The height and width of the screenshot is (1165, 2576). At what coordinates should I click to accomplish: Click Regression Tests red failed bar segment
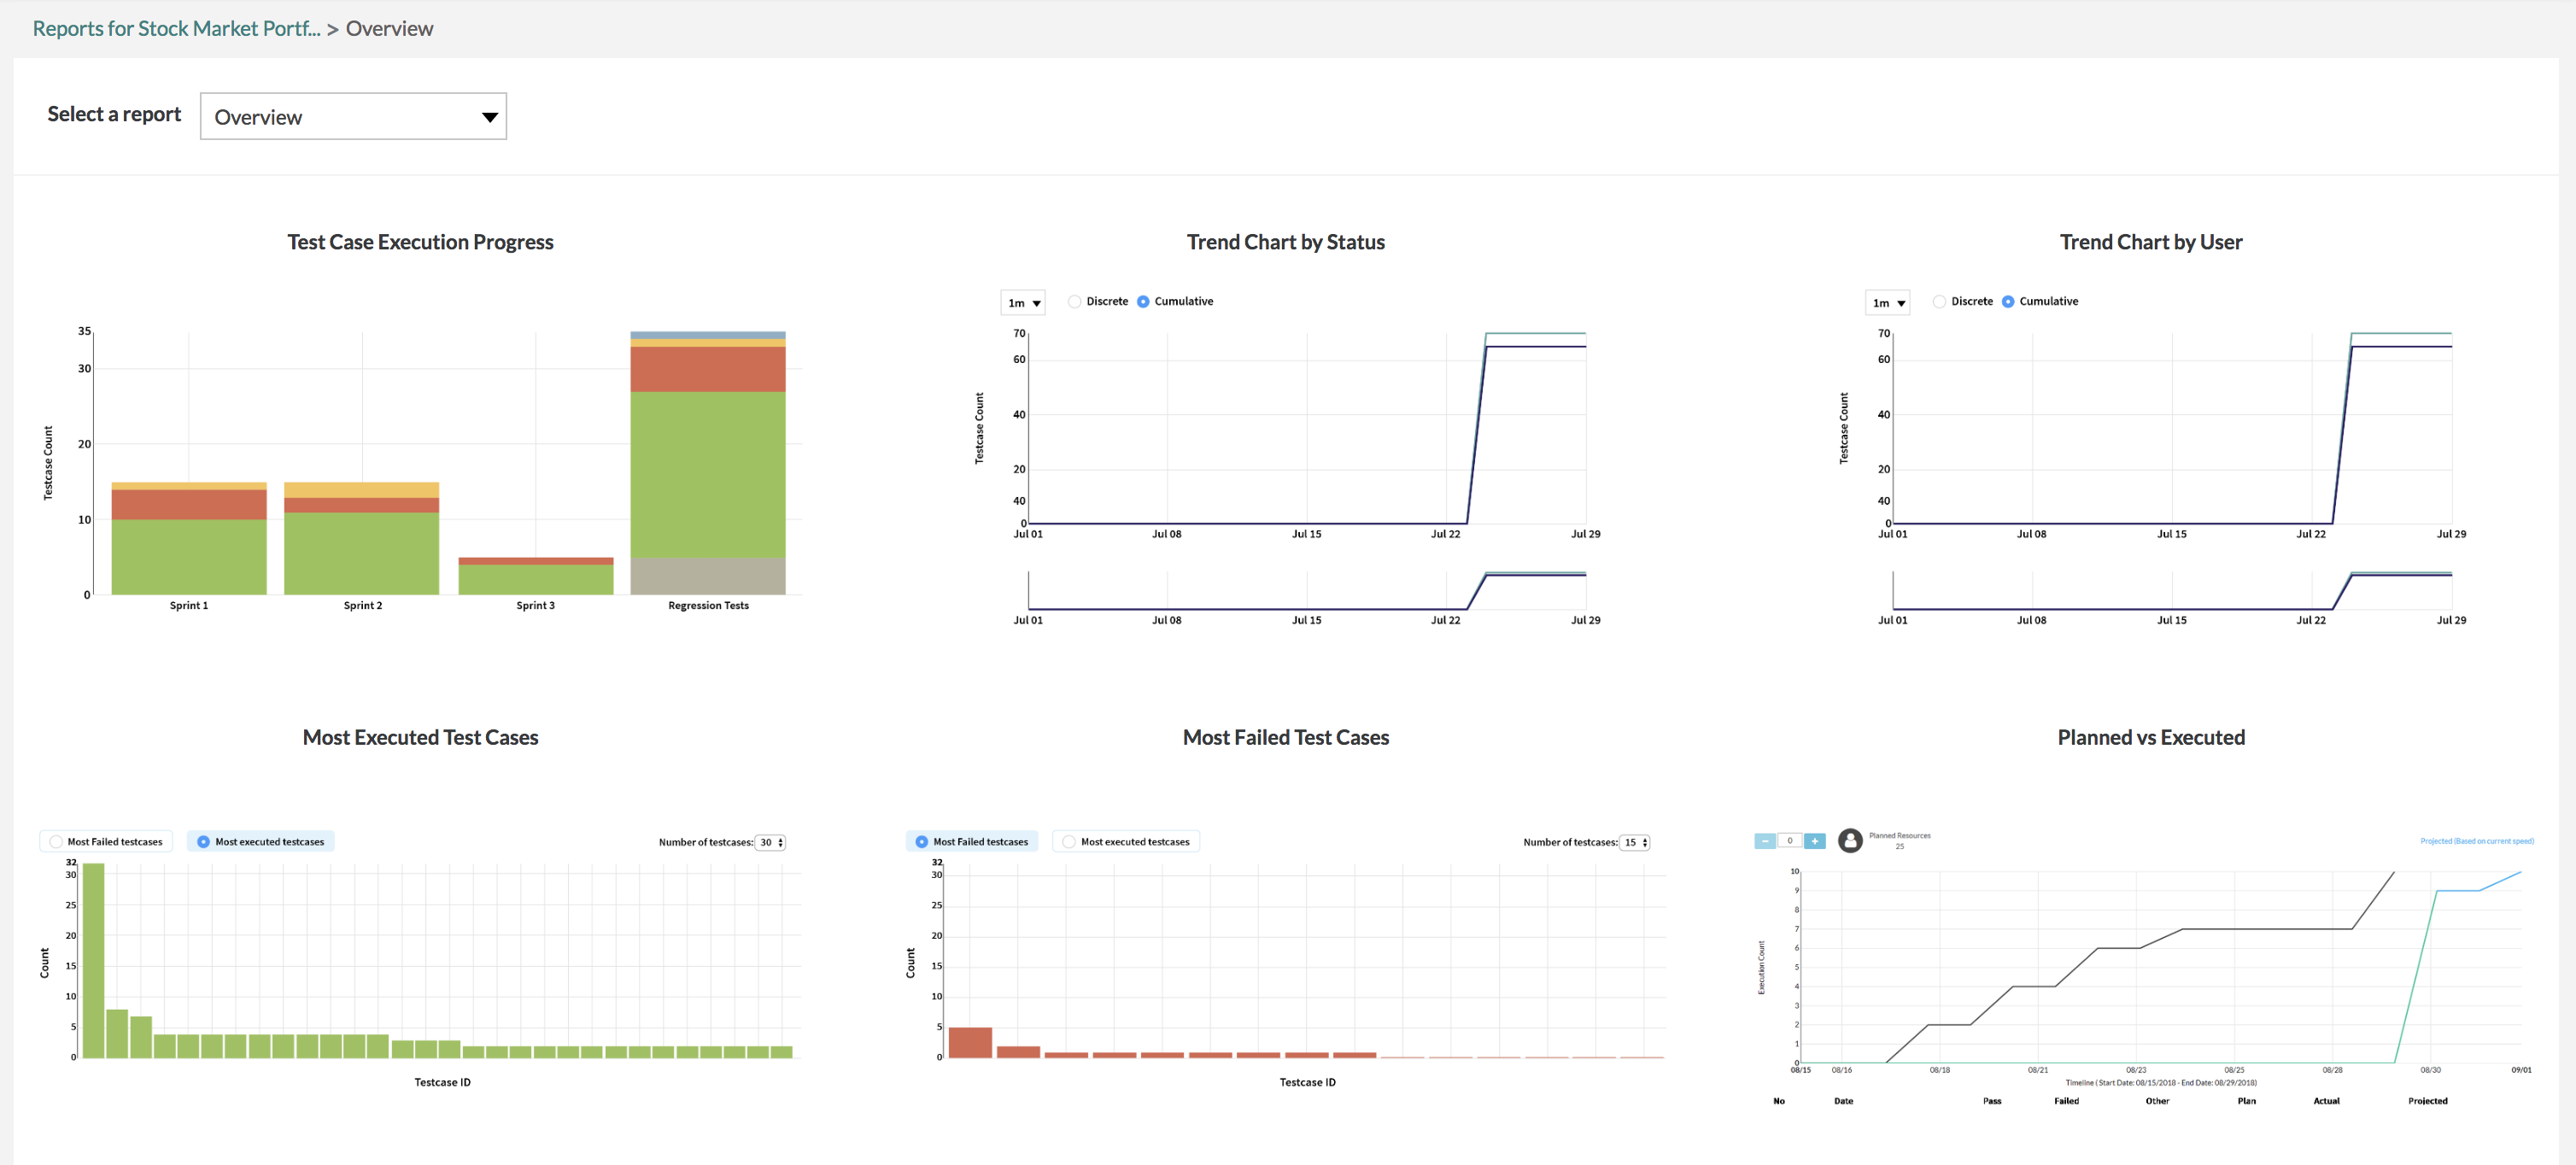(708, 369)
